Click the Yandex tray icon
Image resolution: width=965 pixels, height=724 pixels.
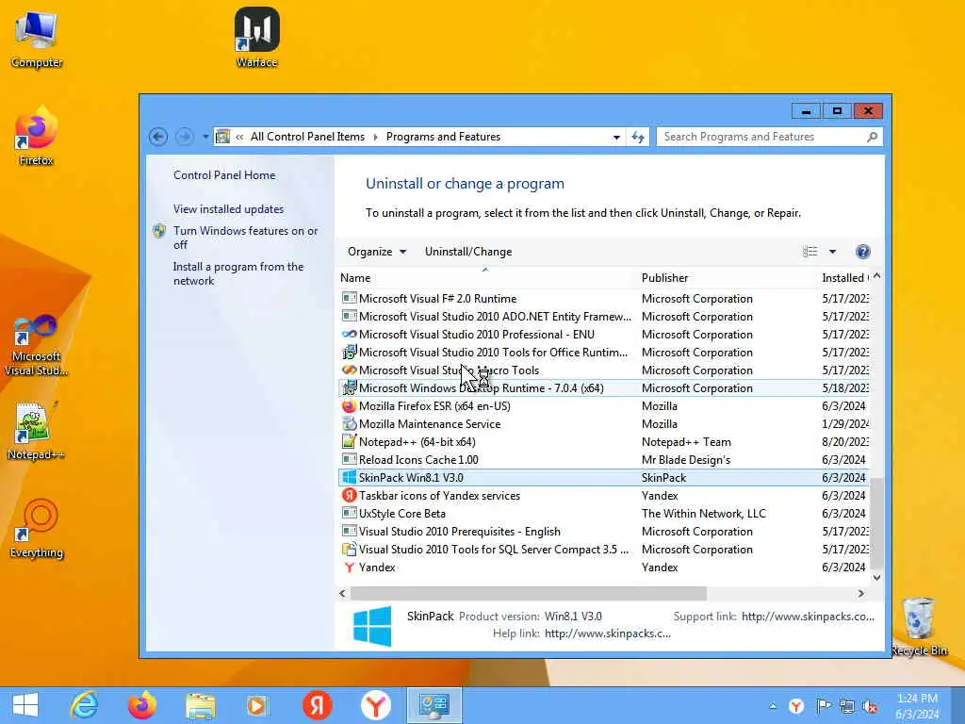point(796,705)
